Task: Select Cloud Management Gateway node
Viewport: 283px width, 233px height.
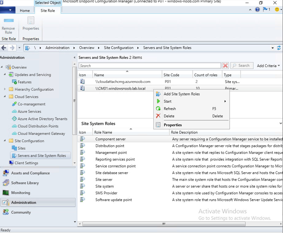Action: pyautogui.click(x=41, y=134)
